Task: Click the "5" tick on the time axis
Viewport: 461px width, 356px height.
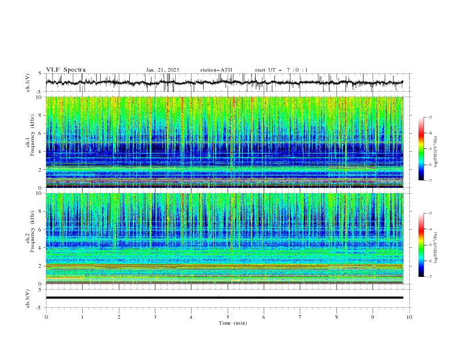Action: [x=228, y=317]
